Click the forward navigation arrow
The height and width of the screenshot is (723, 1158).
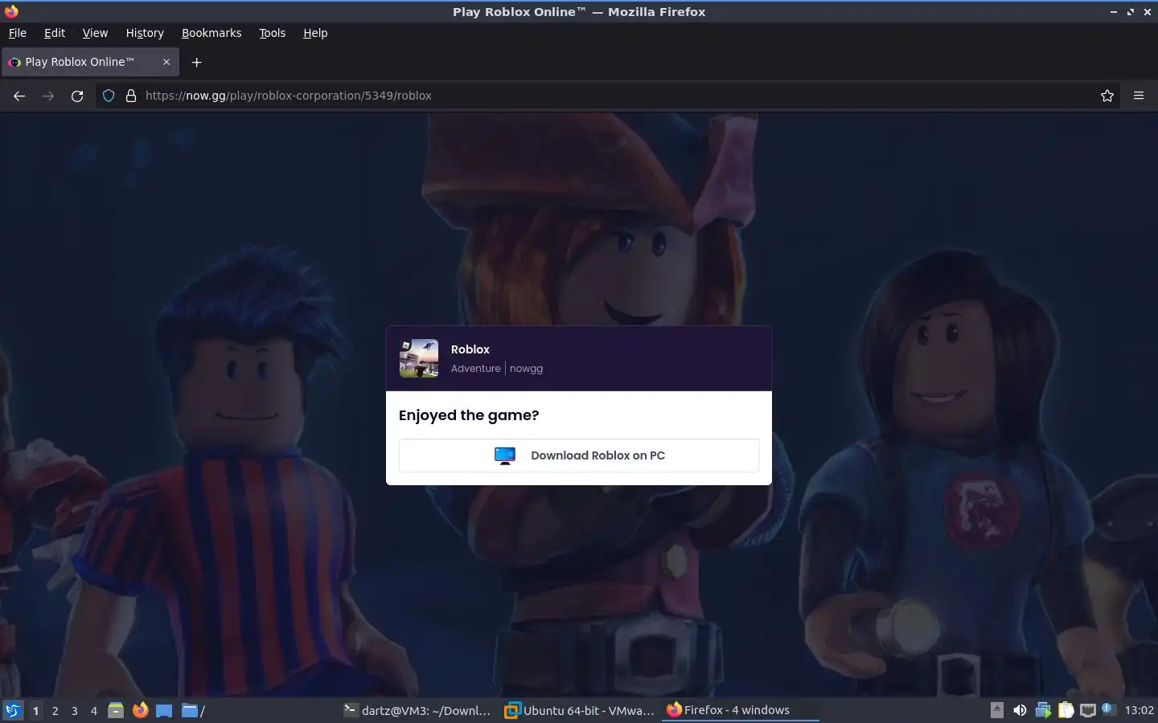coord(48,96)
